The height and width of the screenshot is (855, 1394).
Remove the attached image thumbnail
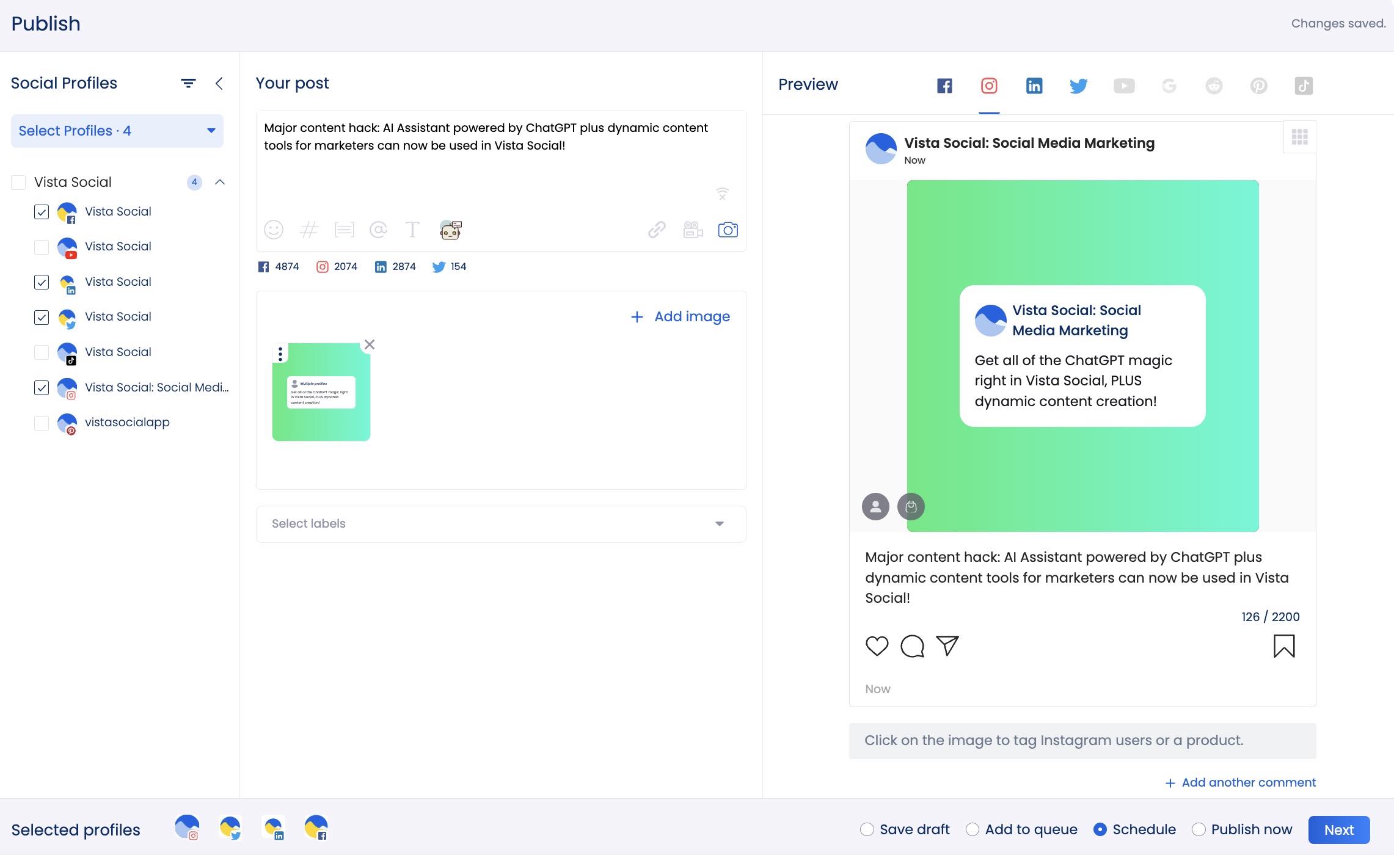(369, 344)
